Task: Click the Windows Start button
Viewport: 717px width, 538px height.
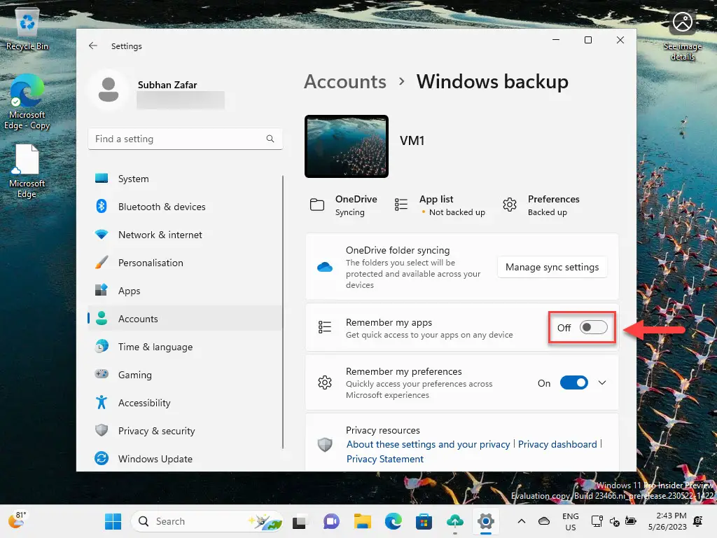Action: click(113, 521)
